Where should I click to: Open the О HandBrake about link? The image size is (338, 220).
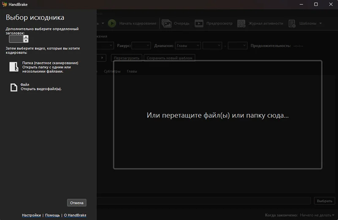click(75, 215)
